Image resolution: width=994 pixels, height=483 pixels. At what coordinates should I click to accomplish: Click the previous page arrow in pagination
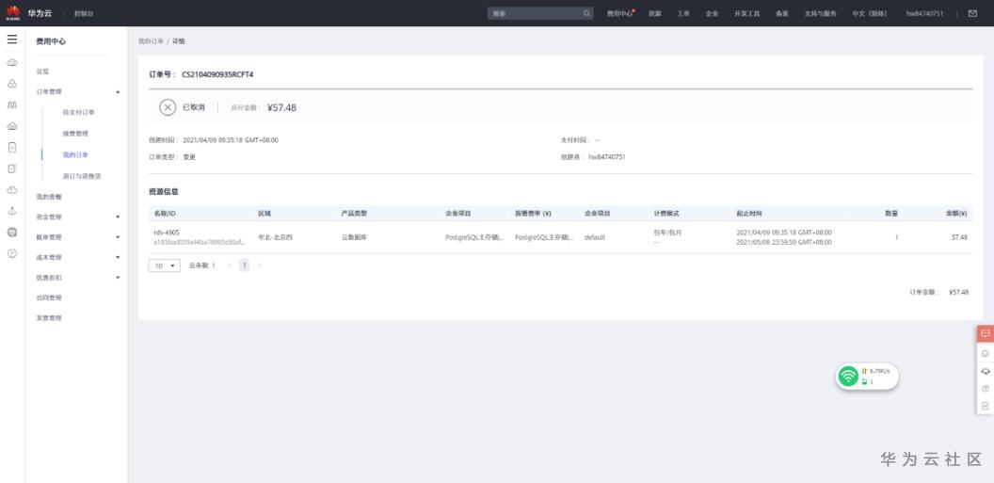pos(229,266)
